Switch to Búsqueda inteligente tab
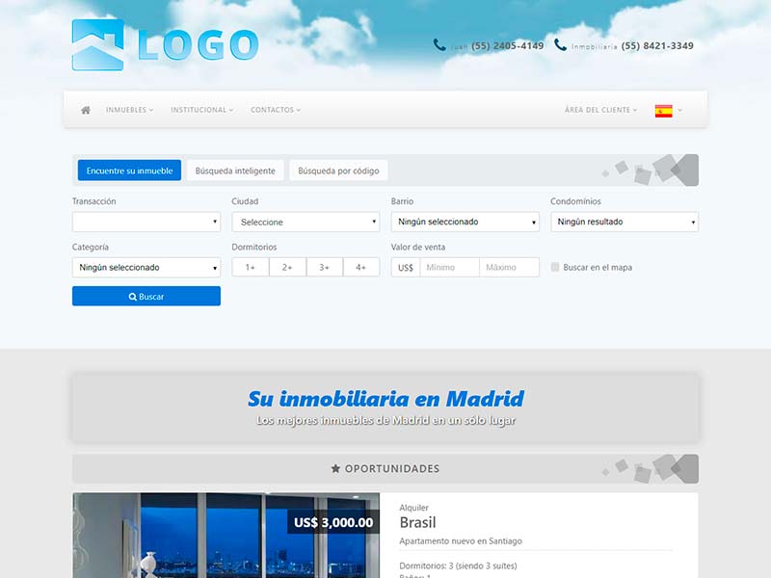The height and width of the screenshot is (578, 771). (235, 171)
